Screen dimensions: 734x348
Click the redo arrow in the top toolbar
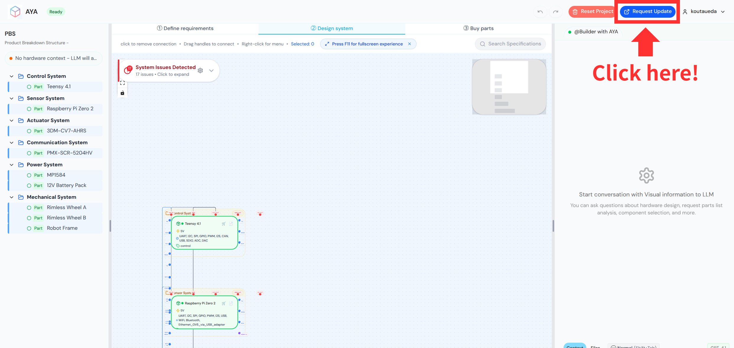tap(556, 12)
